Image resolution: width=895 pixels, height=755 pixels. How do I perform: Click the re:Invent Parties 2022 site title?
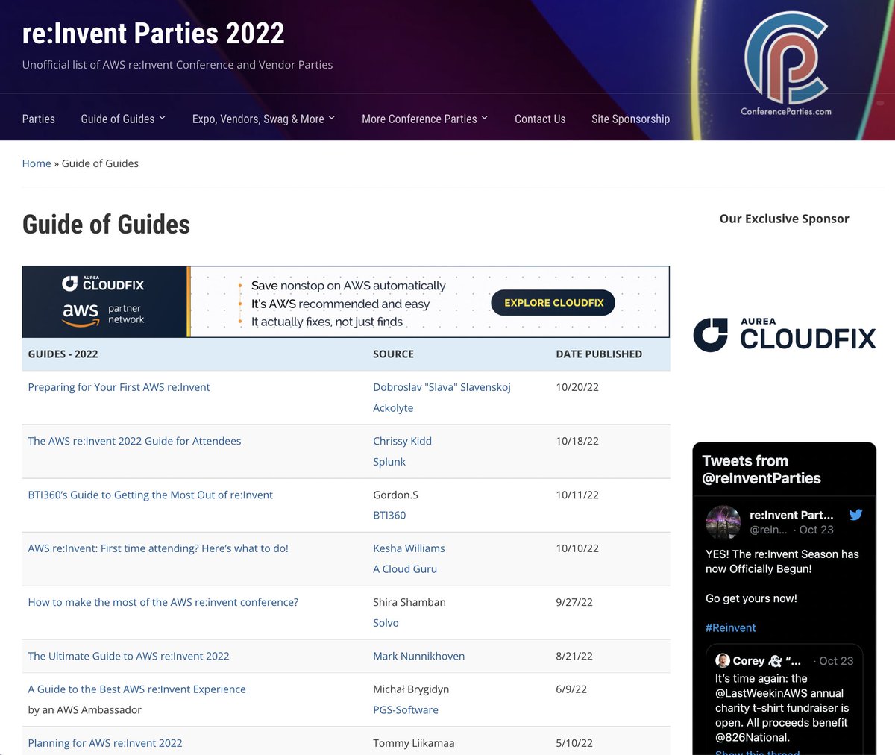[154, 33]
